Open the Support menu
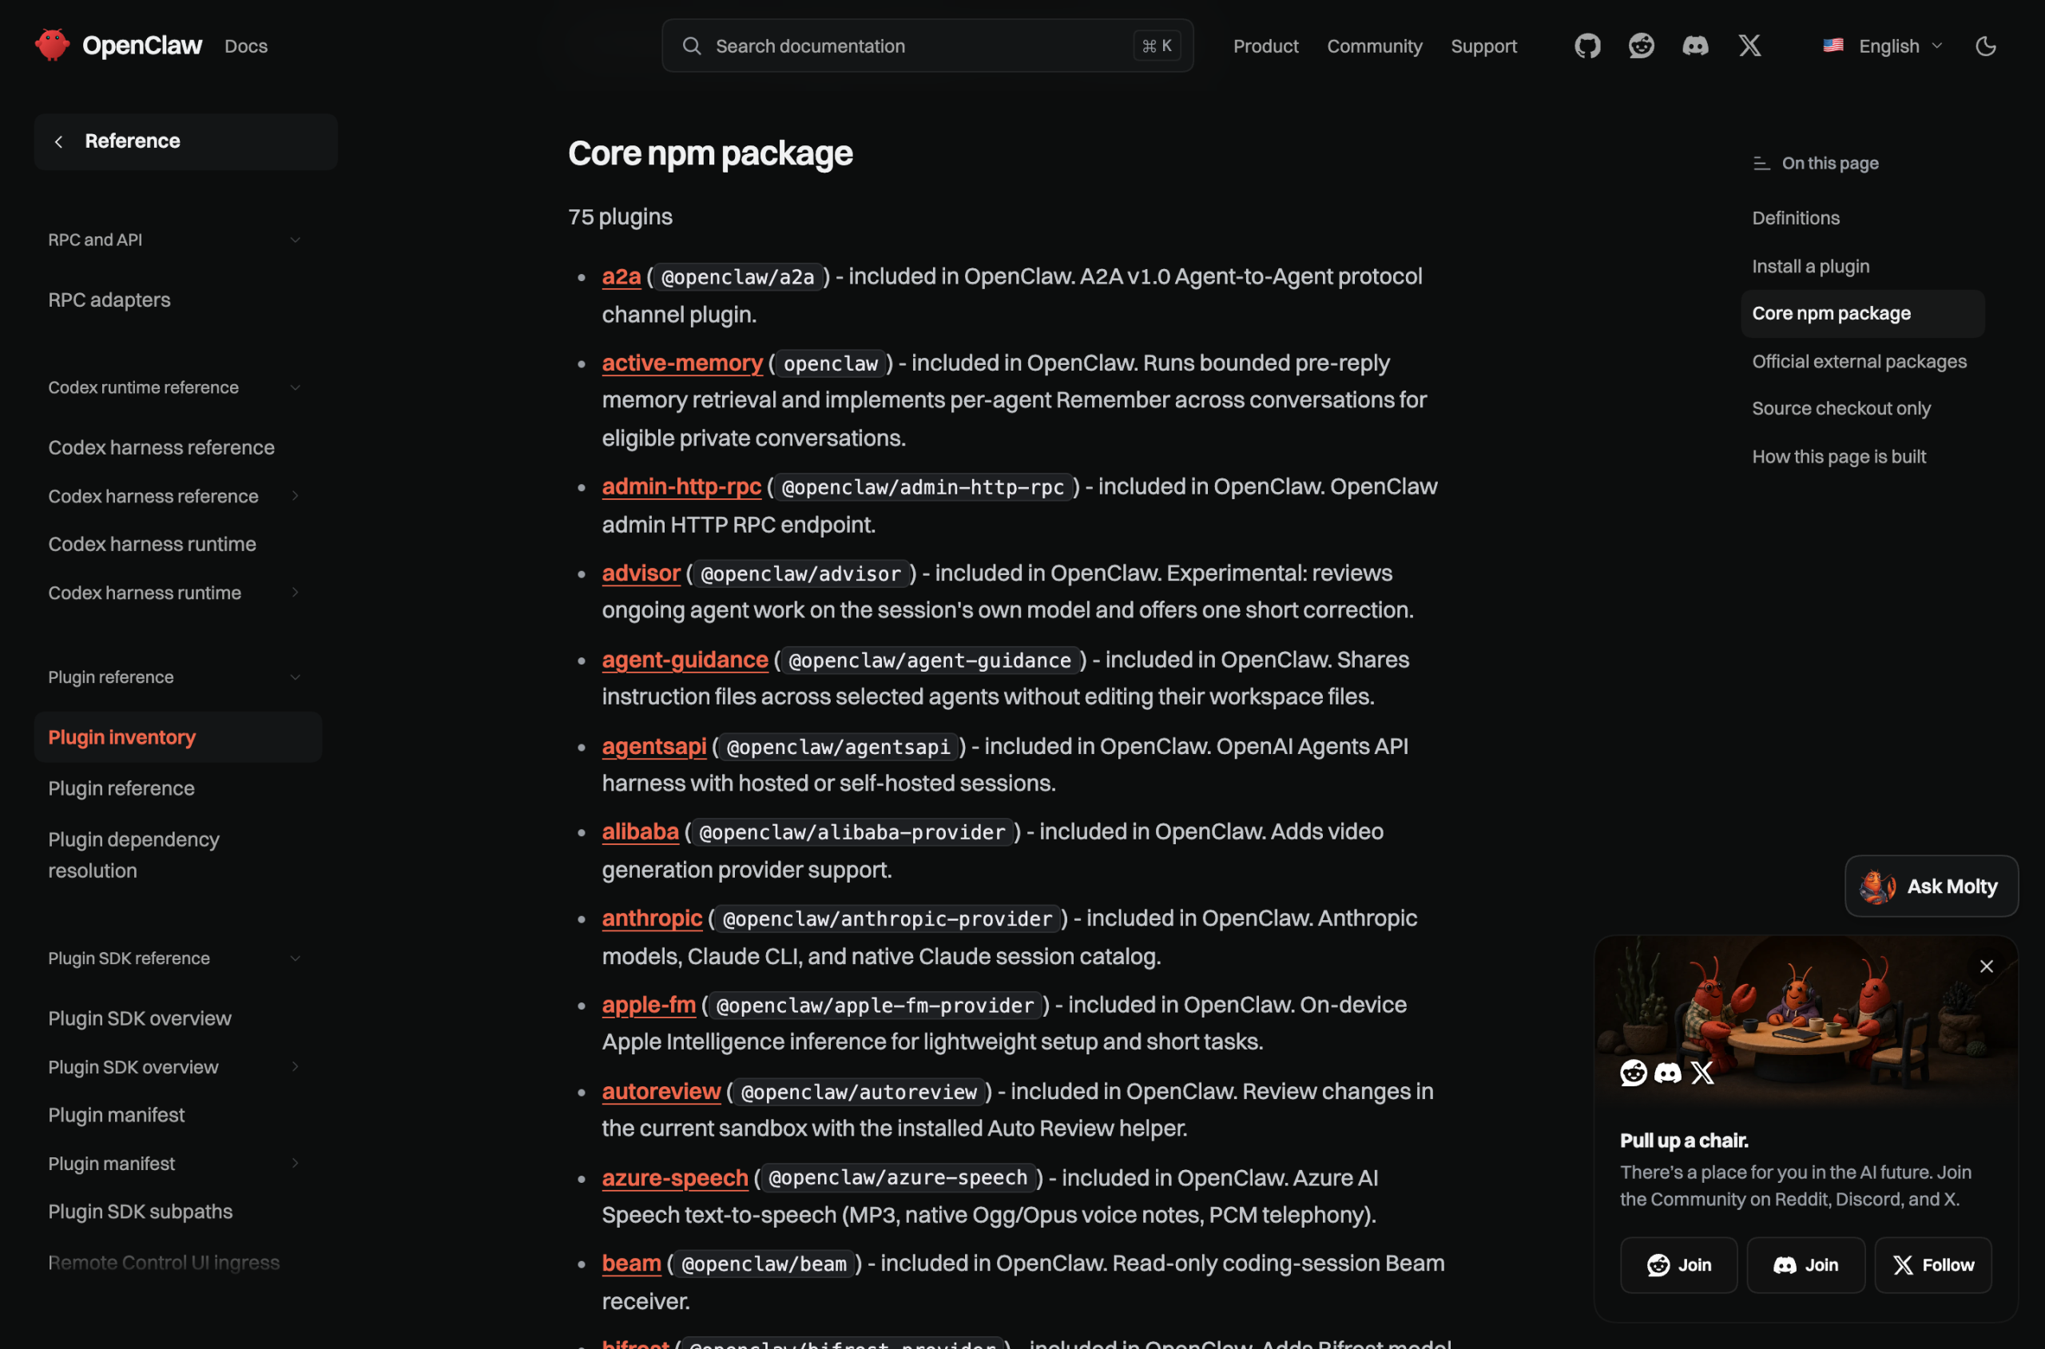 (x=1483, y=46)
